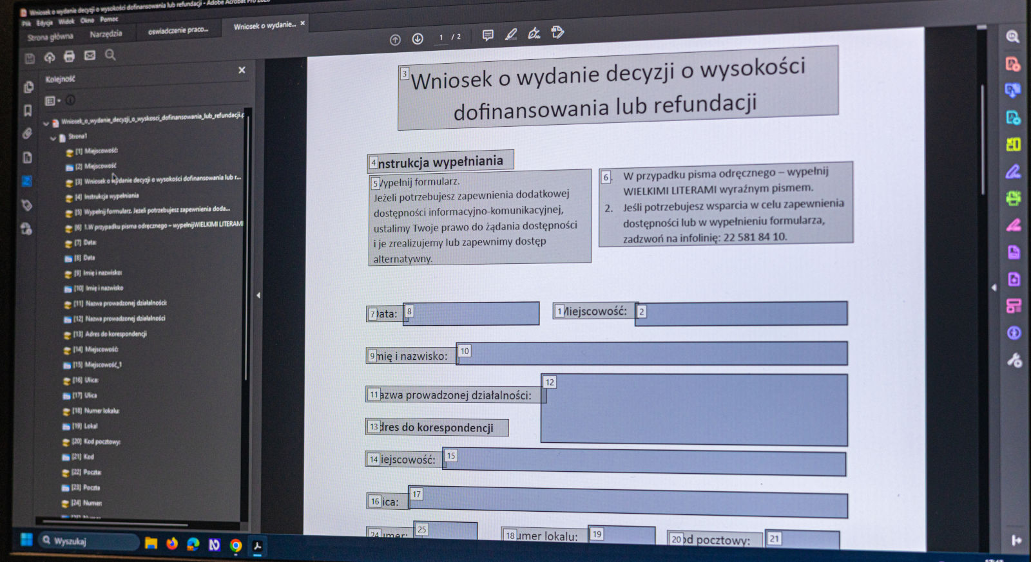Viewport: 1031px width, 562px height.
Task: Open the Tags panel icon in sidebar
Action: (x=27, y=205)
